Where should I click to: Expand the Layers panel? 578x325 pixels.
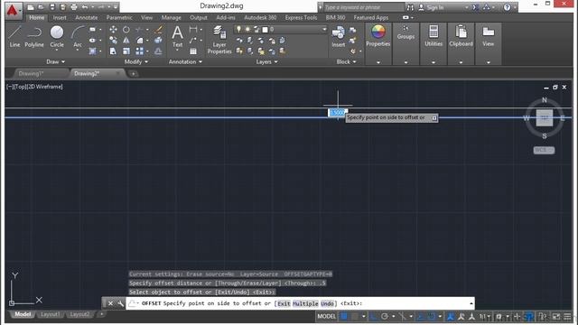coord(267,61)
